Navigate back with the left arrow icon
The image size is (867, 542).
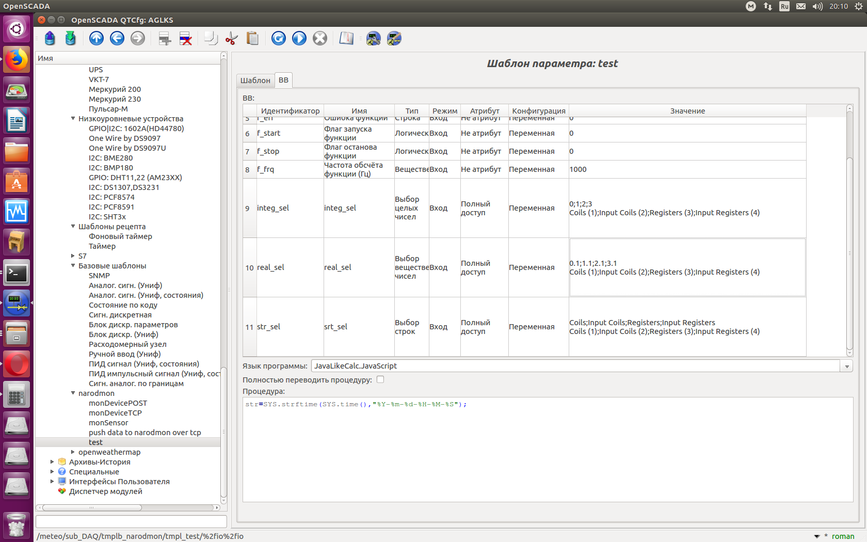pyautogui.click(x=117, y=38)
